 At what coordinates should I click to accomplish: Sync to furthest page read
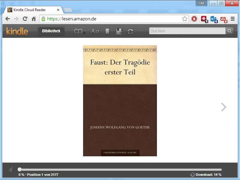pos(130,31)
